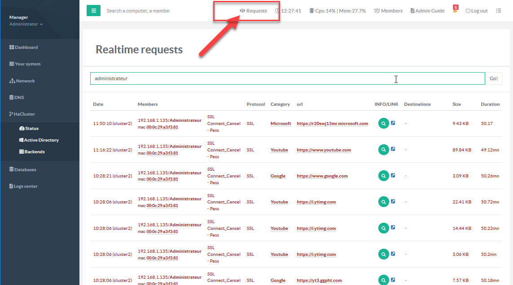Click the Log out button
This screenshot has height=285, width=513.
pyautogui.click(x=476, y=11)
